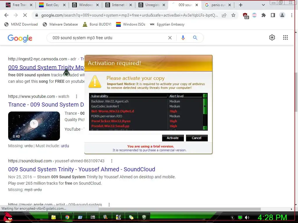
Task: Open the red shield extension with badge 13
Action: [x=245, y=16]
